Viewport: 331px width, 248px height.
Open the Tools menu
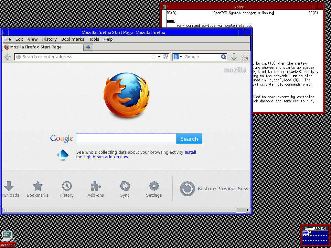pos(94,39)
